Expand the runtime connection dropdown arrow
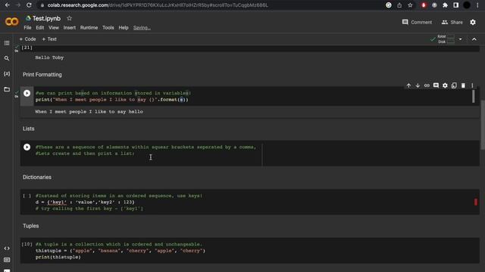The width and height of the screenshot is (485, 272). (x=460, y=39)
